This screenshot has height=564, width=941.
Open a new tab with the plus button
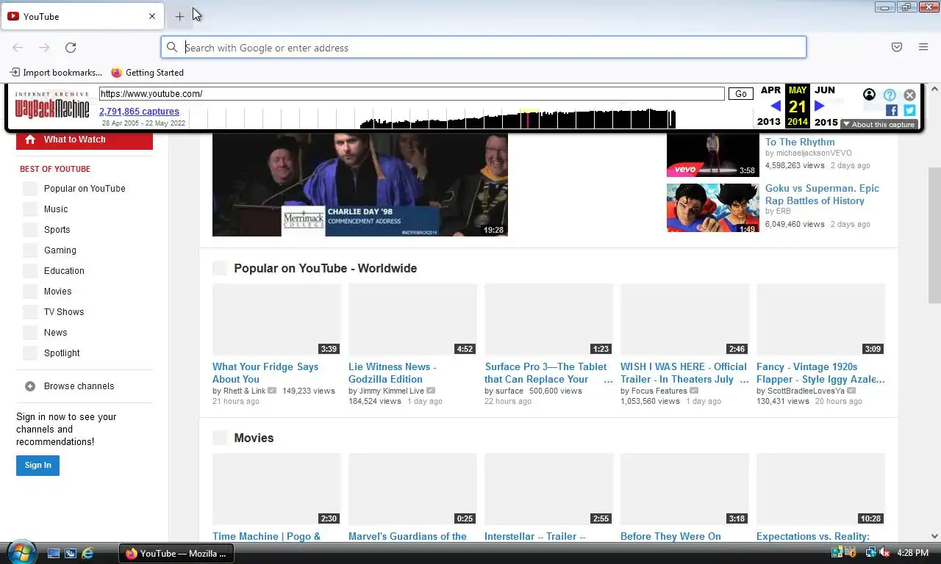pos(179,16)
